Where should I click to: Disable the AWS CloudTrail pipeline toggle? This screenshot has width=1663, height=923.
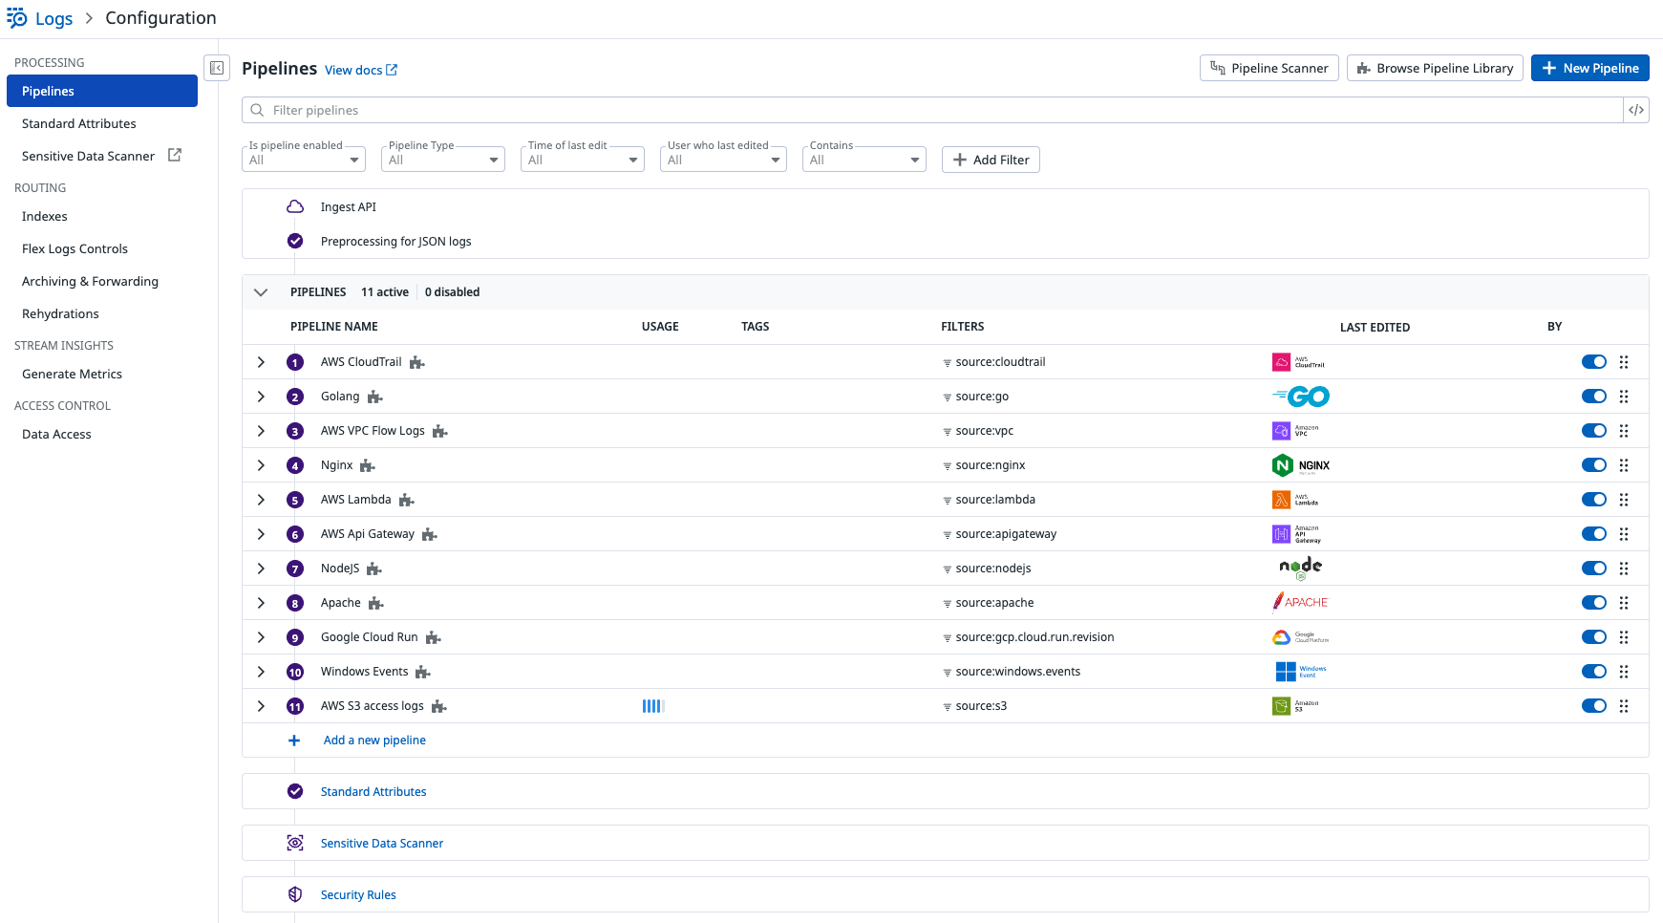[x=1593, y=362]
